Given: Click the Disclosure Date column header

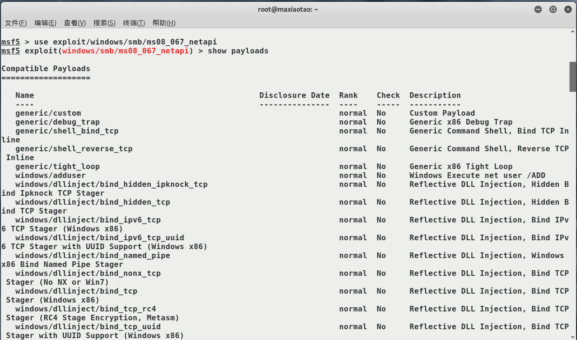Looking at the screenshot, I should (295, 95).
